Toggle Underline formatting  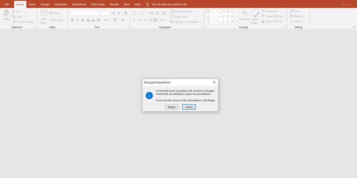tap(83, 20)
